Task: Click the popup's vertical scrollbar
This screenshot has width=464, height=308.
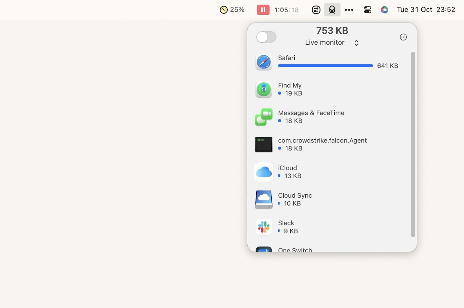Action: pos(413,144)
